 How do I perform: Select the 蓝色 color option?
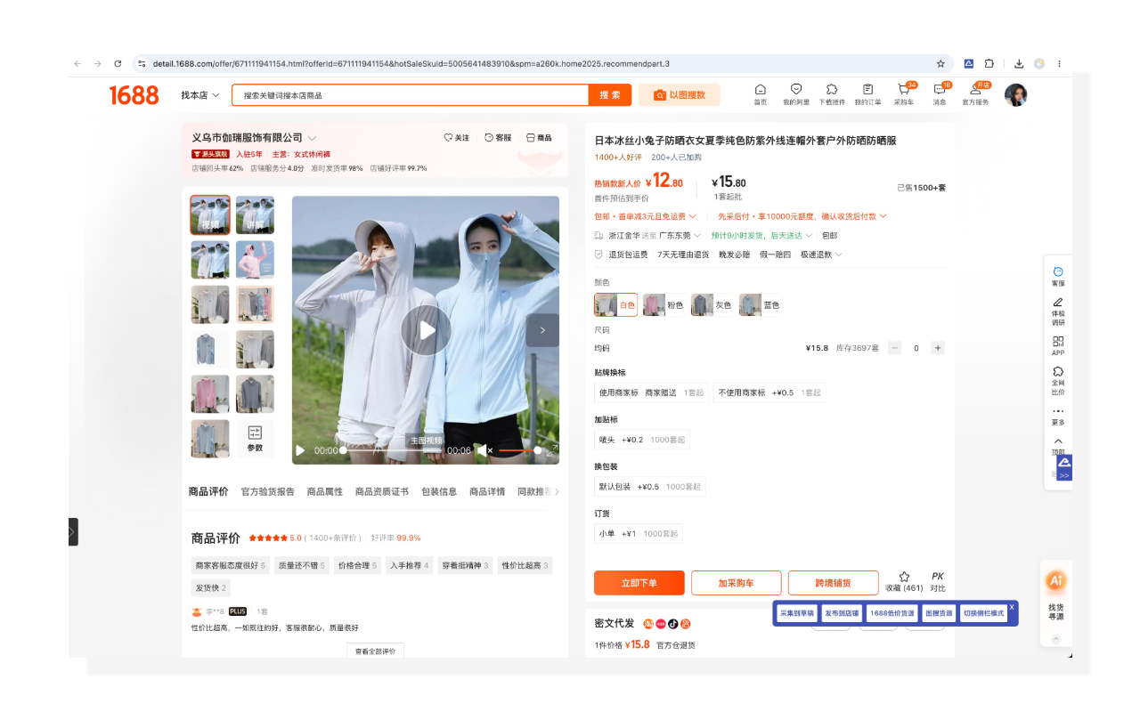pos(761,305)
